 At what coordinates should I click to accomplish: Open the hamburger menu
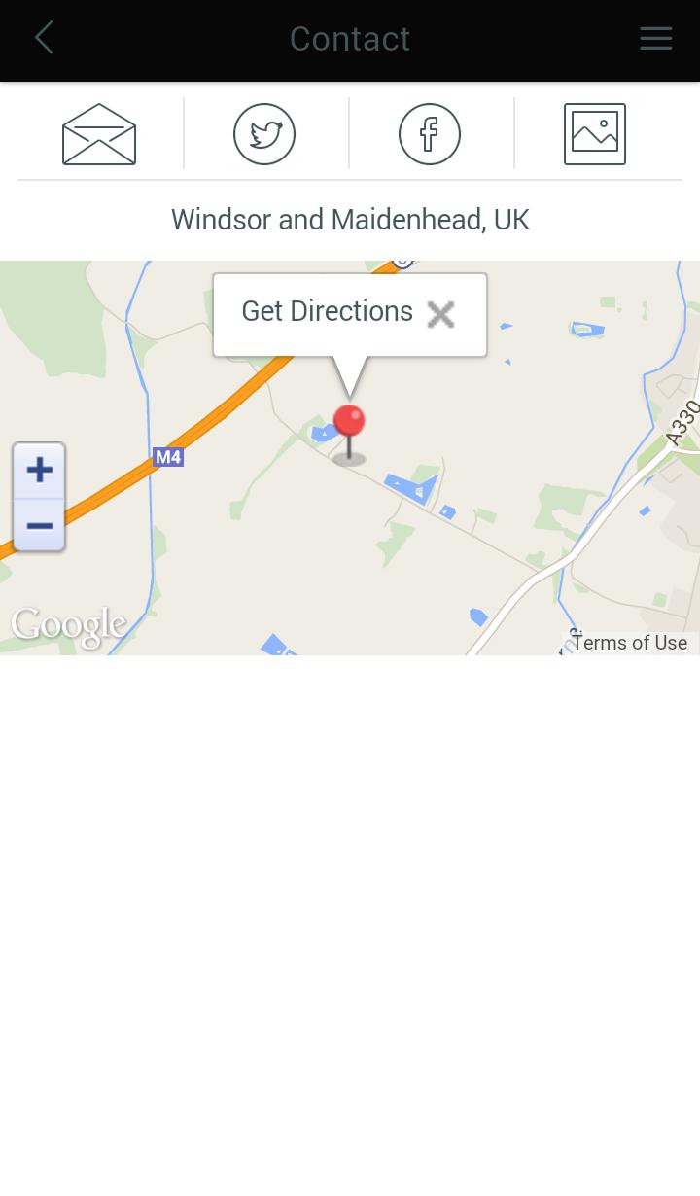click(655, 39)
